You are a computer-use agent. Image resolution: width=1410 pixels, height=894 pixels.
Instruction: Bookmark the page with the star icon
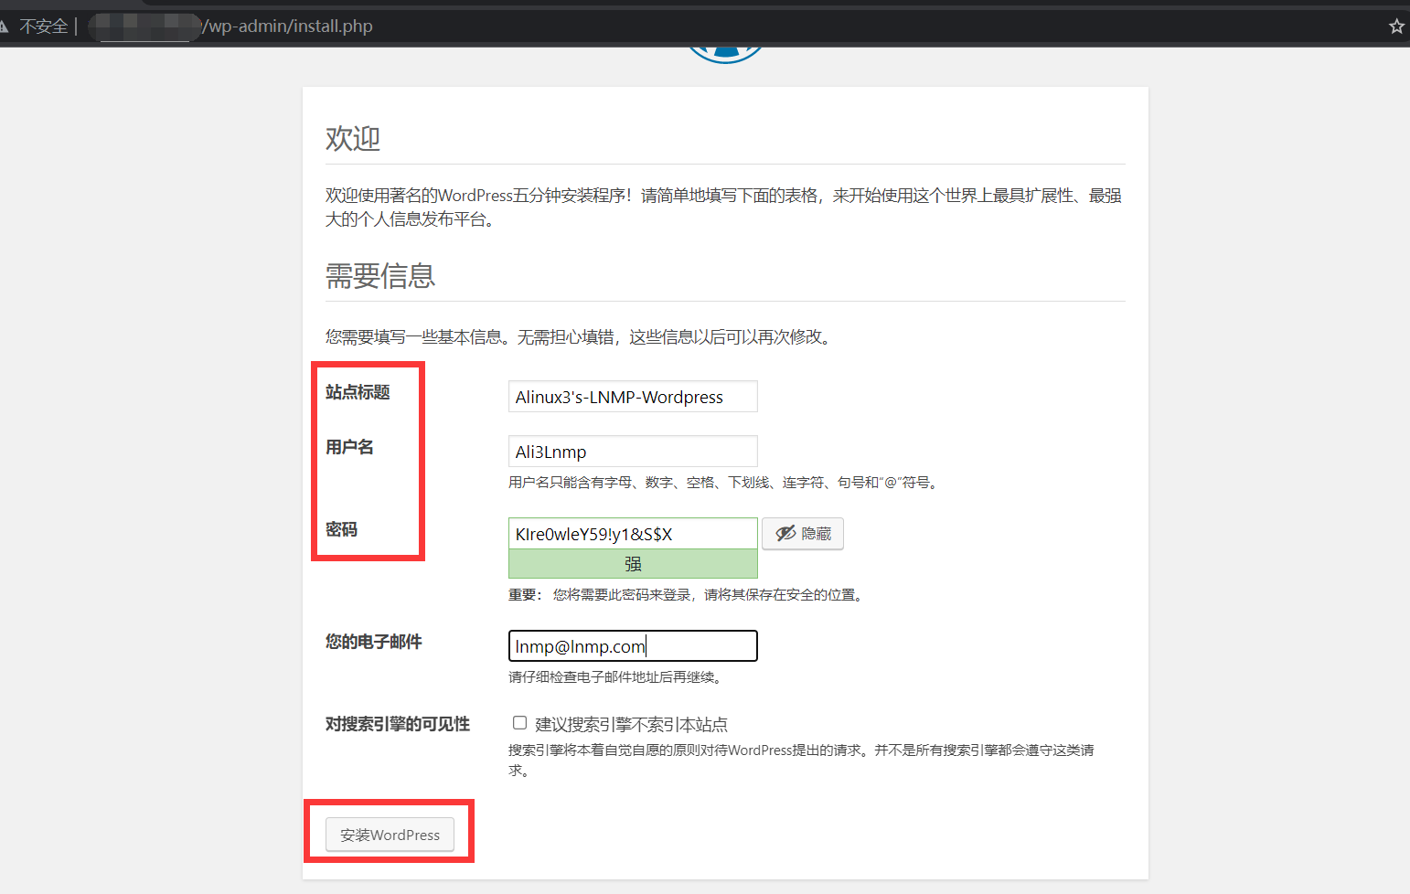pyautogui.click(x=1396, y=27)
